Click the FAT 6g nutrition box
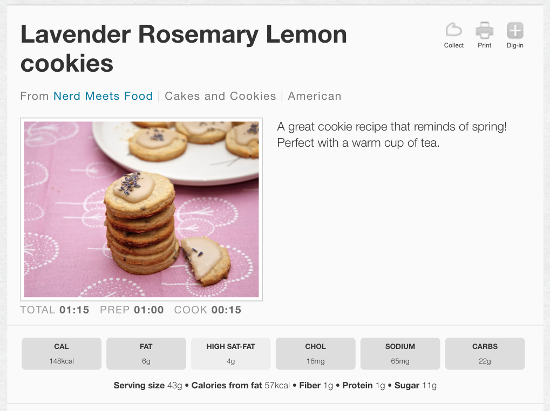Screen dimensions: 550x411 pos(146,353)
